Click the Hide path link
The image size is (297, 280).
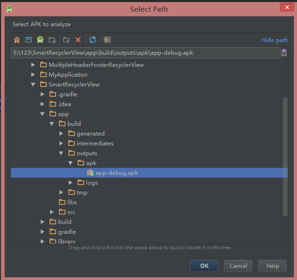[x=275, y=40]
